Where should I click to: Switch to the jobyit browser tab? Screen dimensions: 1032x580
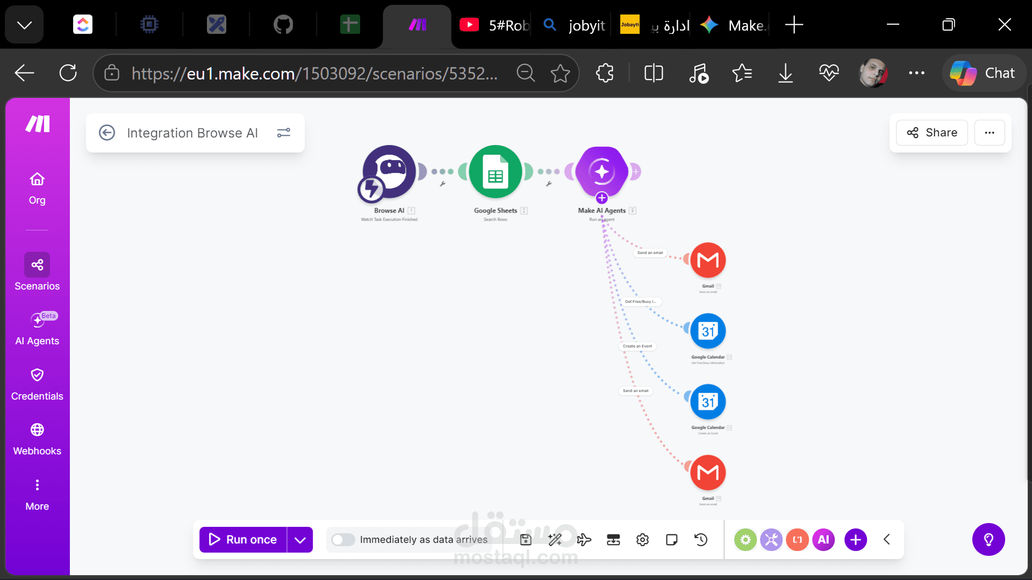tap(574, 25)
